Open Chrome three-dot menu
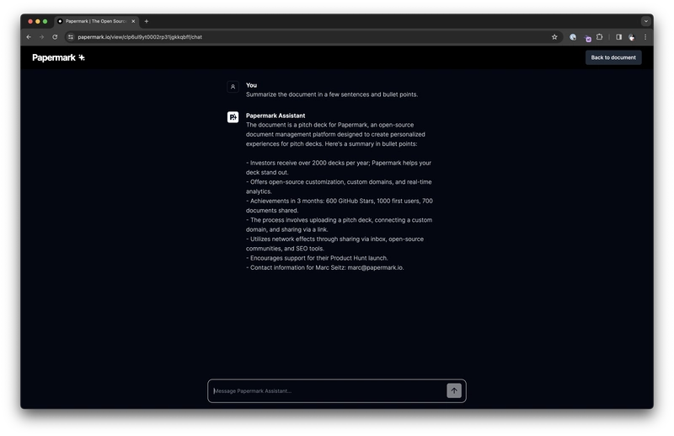Viewport: 674px width, 436px height. [645, 37]
